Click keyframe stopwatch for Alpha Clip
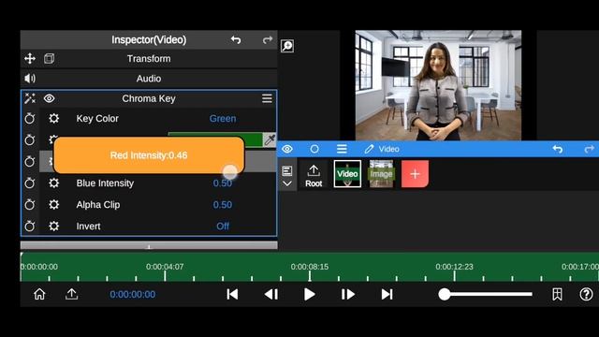The height and width of the screenshot is (337, 599). pyautogui.click(x=30, y=204)
